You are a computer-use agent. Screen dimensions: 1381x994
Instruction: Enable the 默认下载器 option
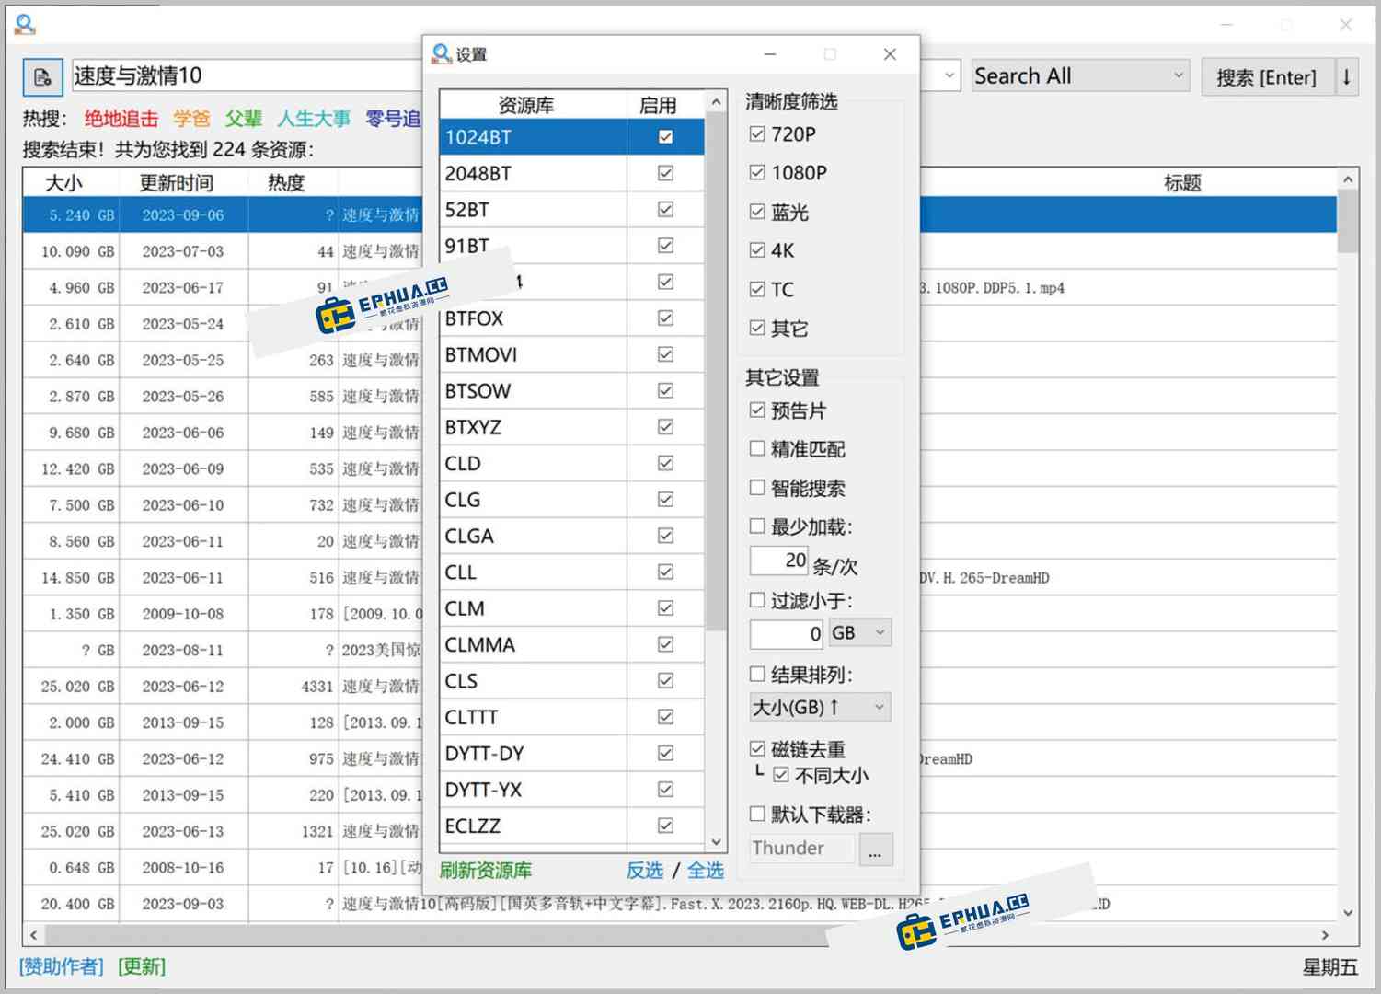(756, 814)
